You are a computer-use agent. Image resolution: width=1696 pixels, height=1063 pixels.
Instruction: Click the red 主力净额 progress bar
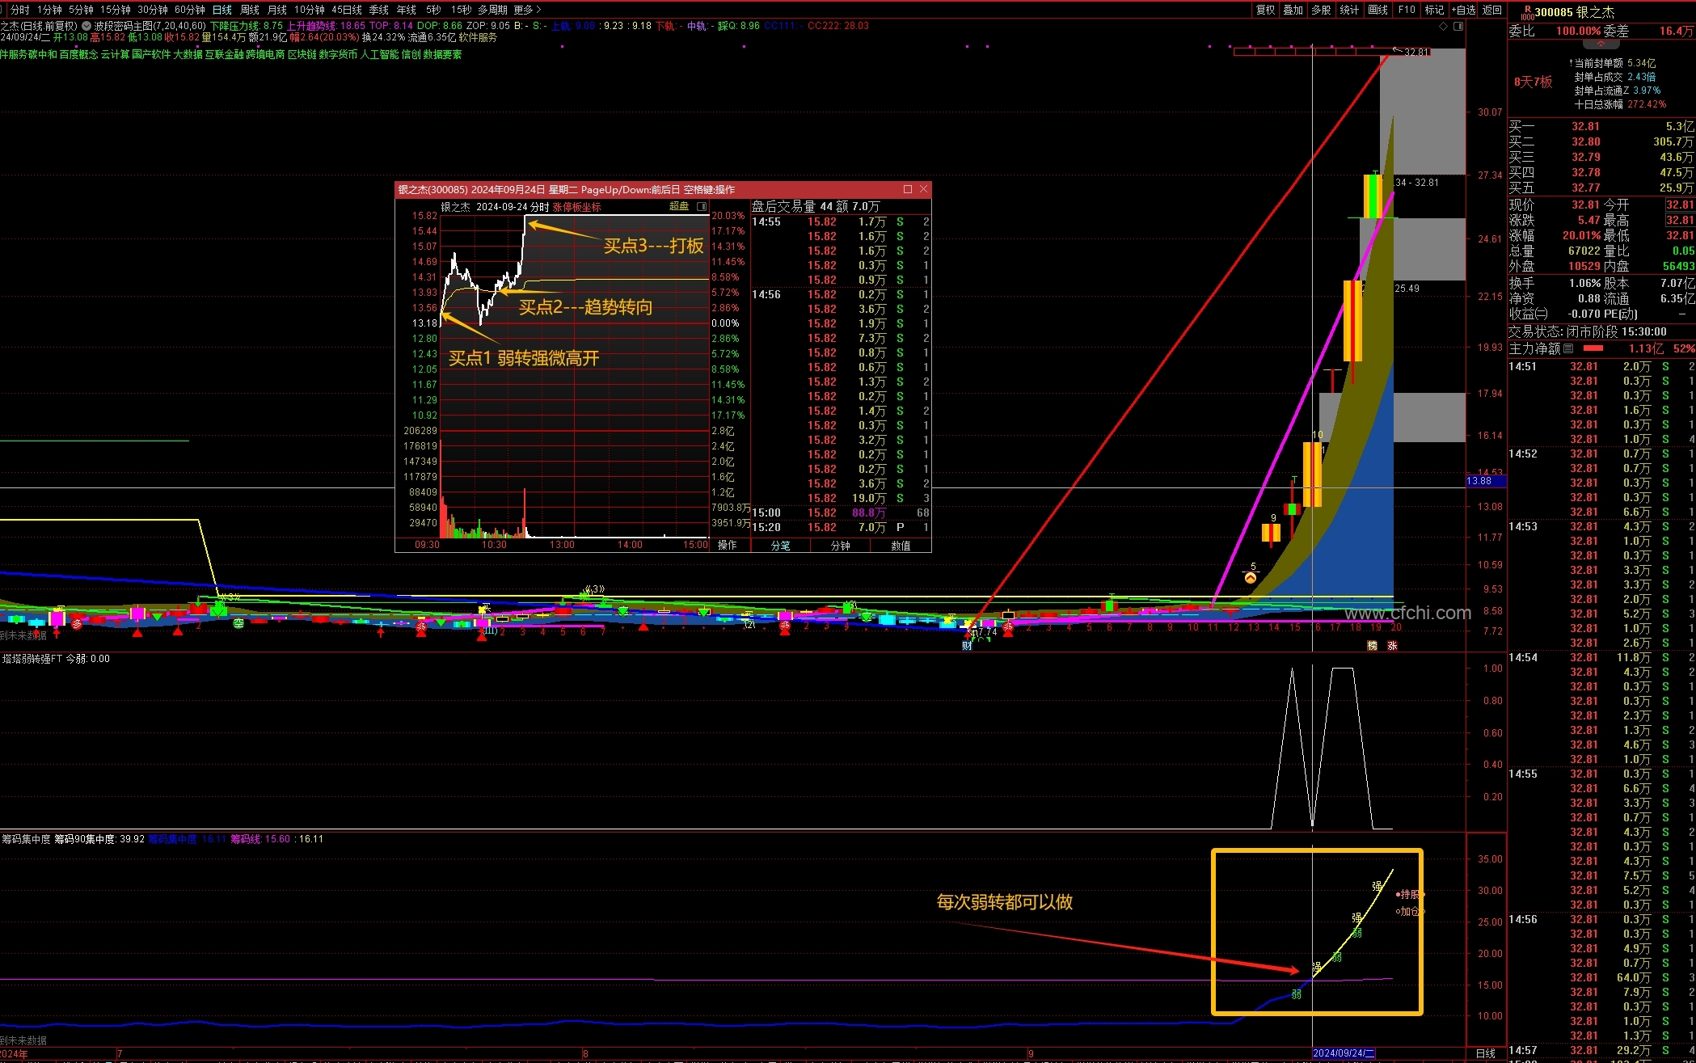click(x=1593, y=348)
